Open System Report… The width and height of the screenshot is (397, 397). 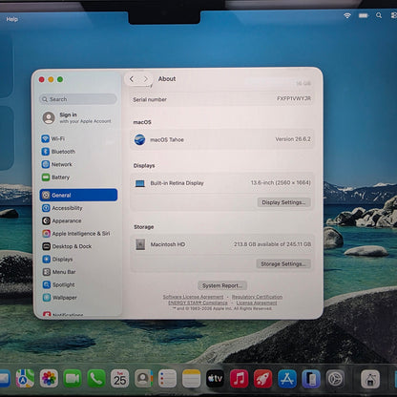pos(222,285)
